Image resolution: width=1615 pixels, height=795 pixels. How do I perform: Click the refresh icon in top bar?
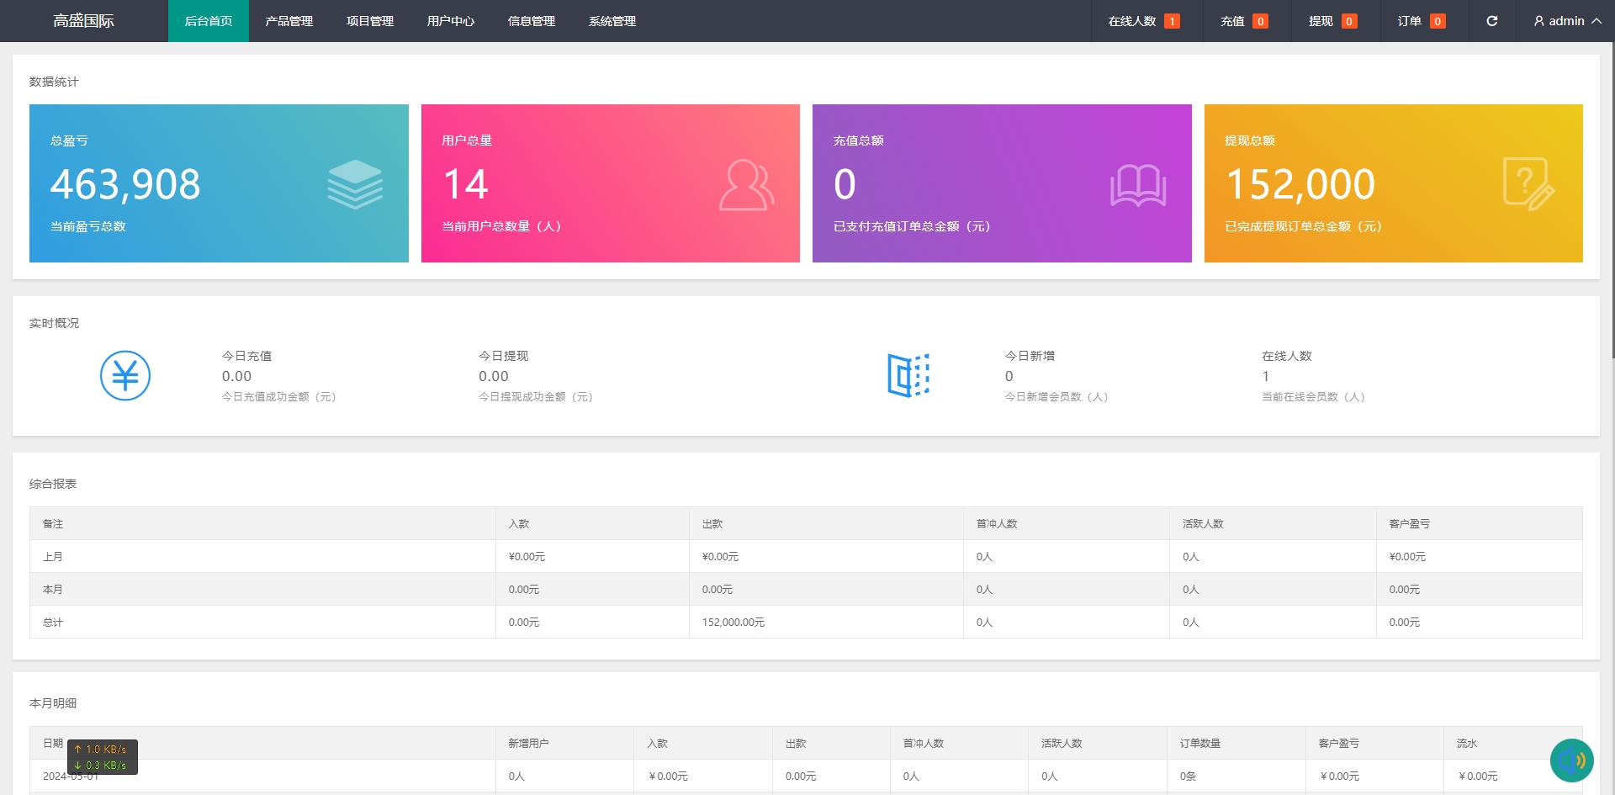click(1491, 21)
